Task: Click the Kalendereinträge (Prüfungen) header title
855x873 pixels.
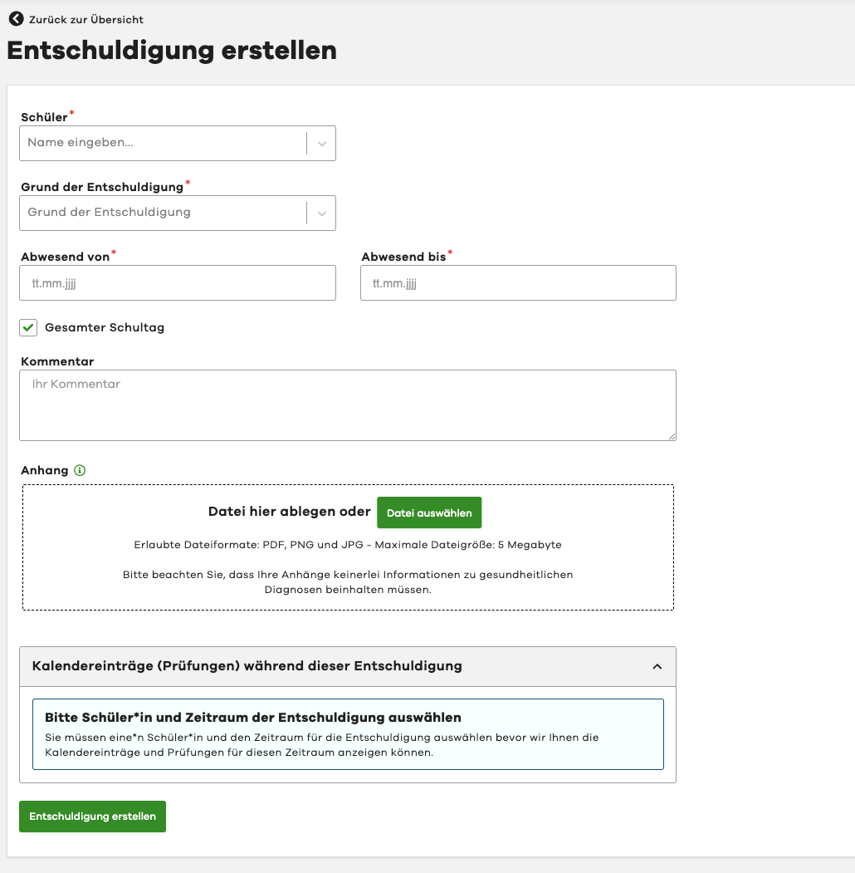Action: coord(247,666)
